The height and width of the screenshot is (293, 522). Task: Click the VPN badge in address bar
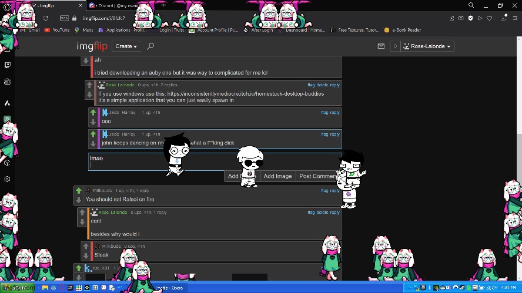[64, 18]
